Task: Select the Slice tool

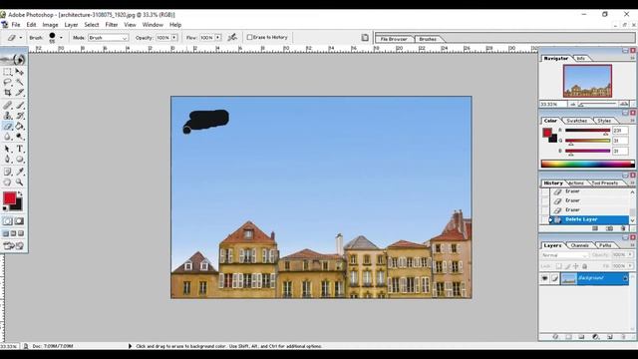Action: point(20,93)
